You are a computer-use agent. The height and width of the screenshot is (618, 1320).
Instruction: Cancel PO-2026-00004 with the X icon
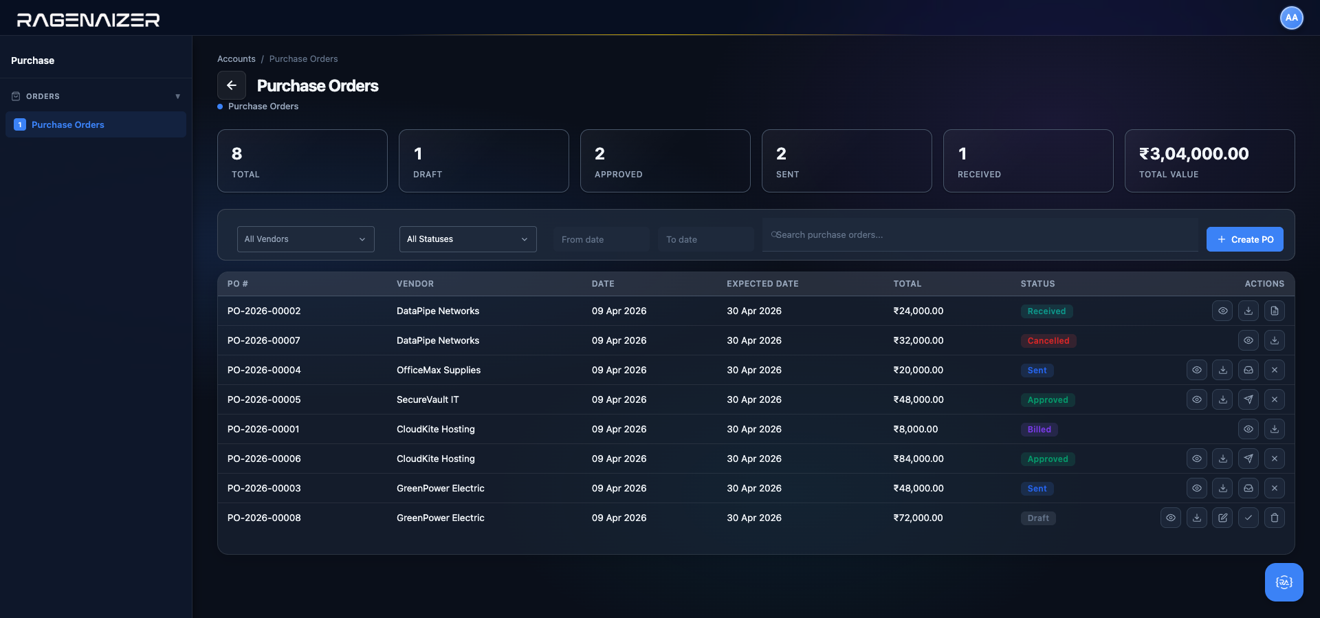click(1275, 370)
